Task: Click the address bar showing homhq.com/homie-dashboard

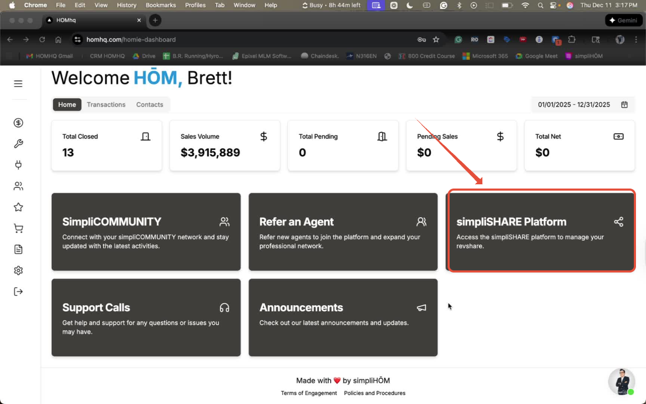Action: [243, 40]
